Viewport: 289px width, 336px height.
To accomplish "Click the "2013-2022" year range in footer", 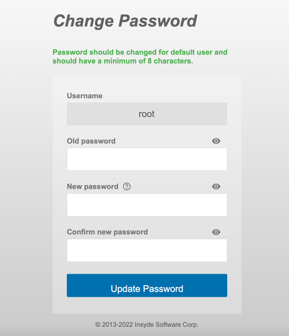I will 117,325.
